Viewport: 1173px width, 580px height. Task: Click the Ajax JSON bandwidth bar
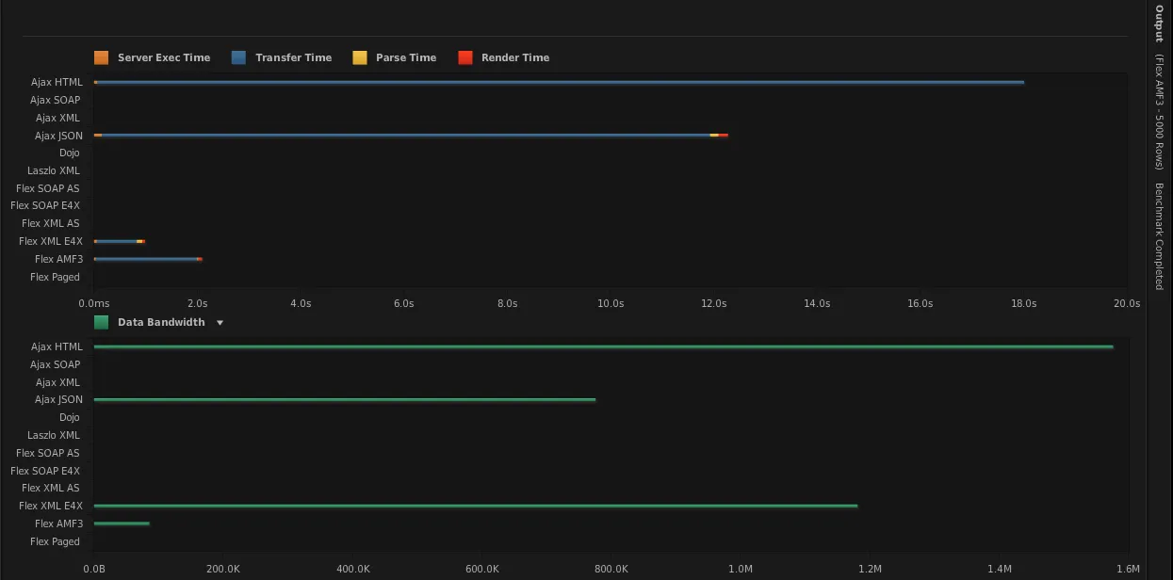pyautogui.click(x=345, y=400)
